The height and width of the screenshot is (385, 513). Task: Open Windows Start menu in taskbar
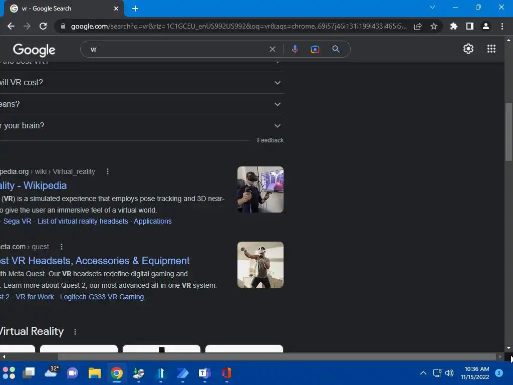tap(9, 373)
